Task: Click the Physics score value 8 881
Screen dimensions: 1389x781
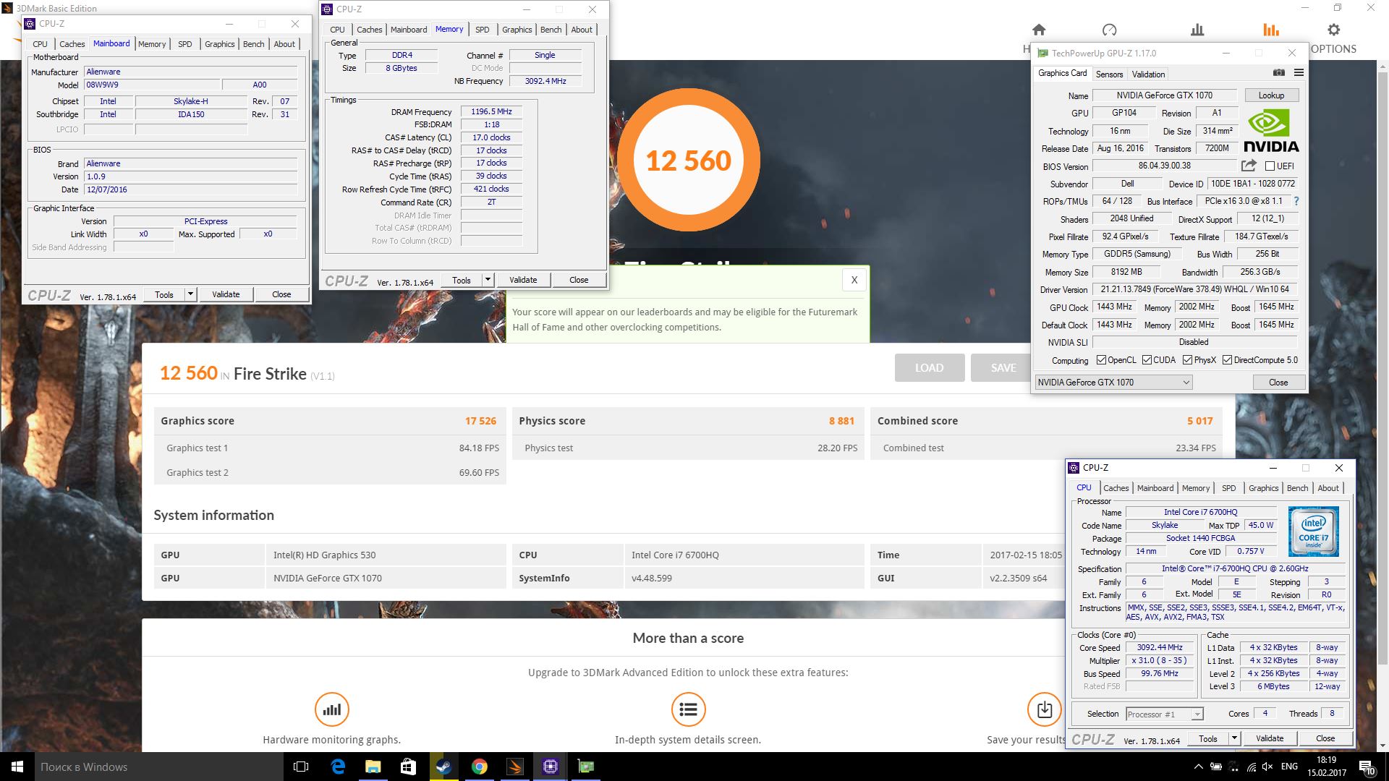Action: pos(841,421)
